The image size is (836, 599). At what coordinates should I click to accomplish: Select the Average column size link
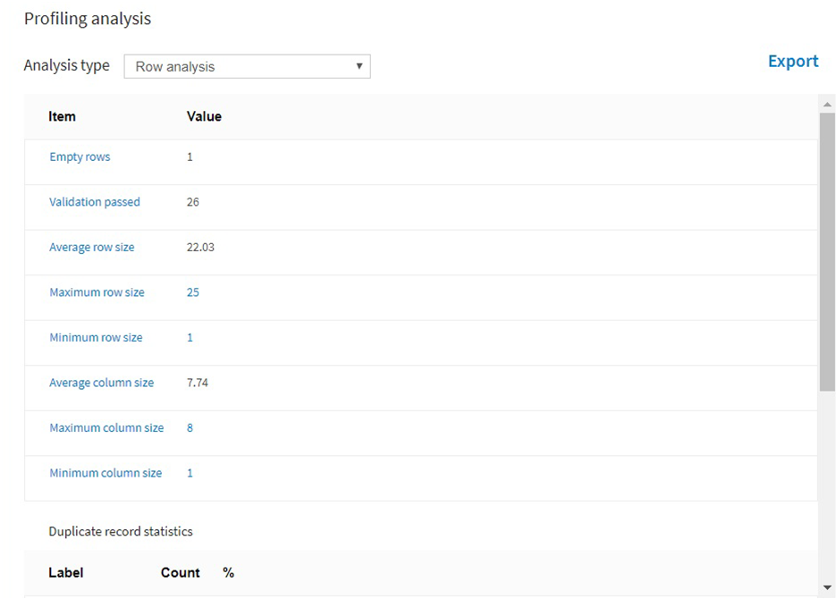pyautogui.click(x=101, y=383)
